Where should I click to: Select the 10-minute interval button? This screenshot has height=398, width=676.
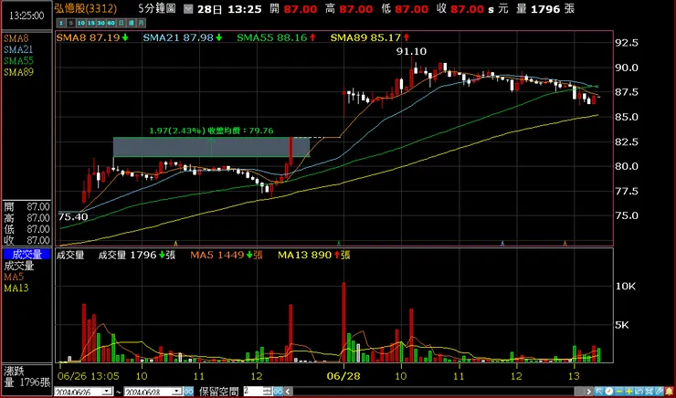coord(81,23)
